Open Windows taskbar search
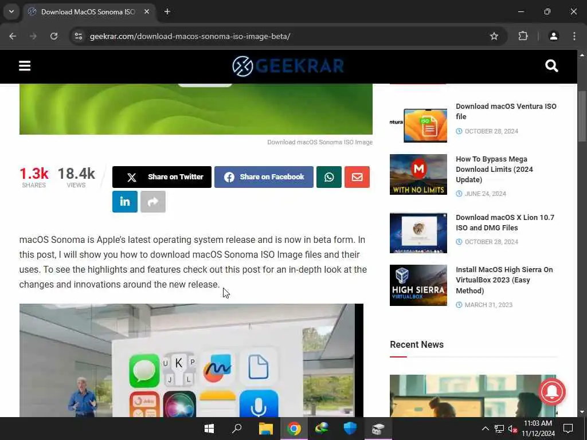The width and height of the screenshot is (587, 440). 237,429
